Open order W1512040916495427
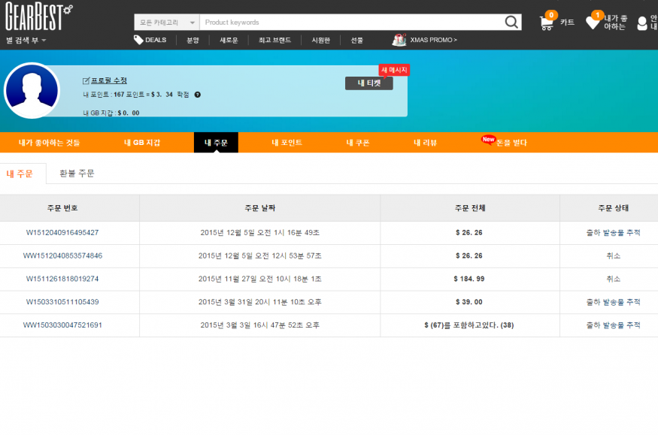This screenshot has width=658, height=435. pos(62,233)
